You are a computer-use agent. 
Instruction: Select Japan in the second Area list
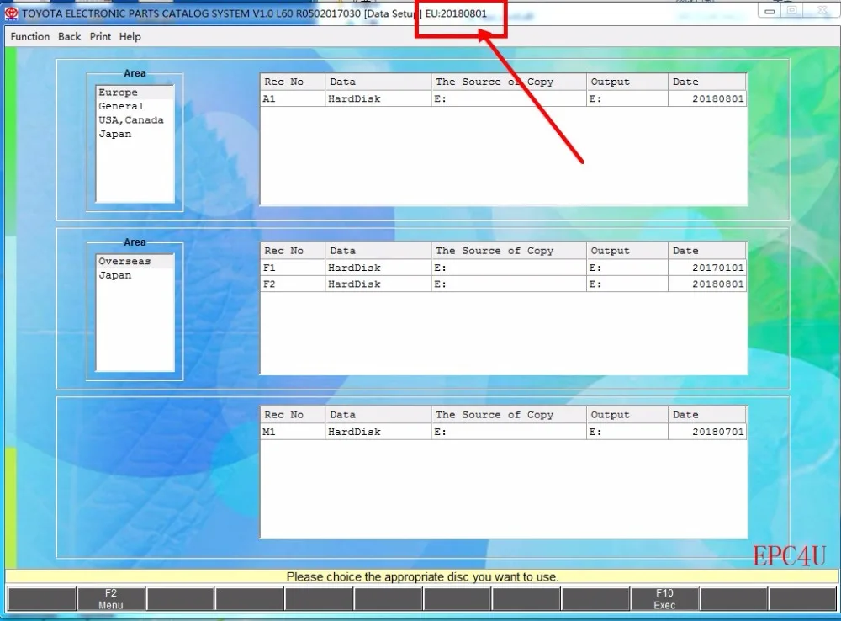135,275
